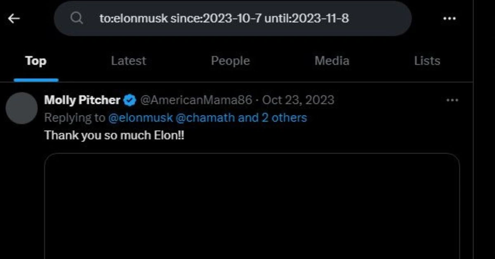Switch to the Media tab
Viewport: 495px width, 259px height.
click(332, 61)
